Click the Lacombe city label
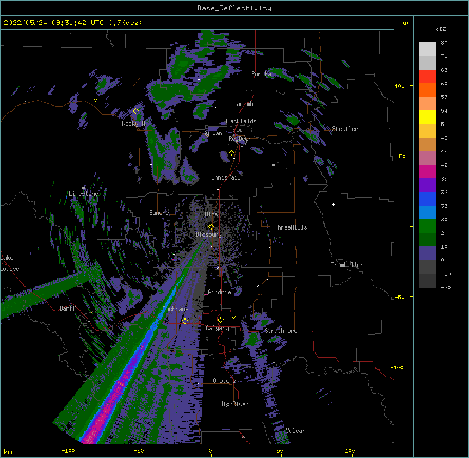 coord(245,104)
